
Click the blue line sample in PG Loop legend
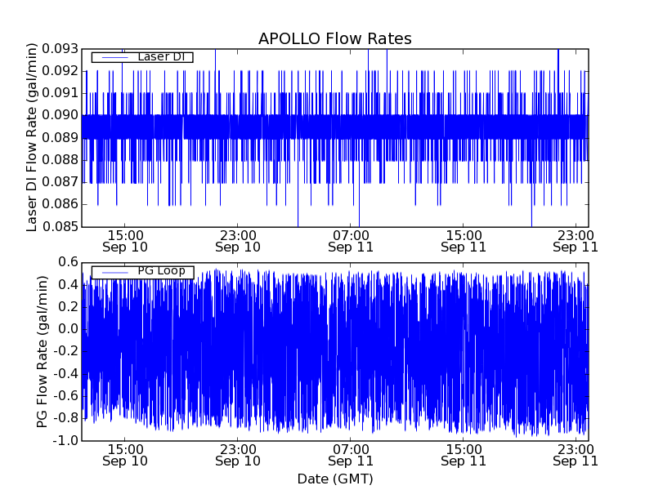pos(114,272)
